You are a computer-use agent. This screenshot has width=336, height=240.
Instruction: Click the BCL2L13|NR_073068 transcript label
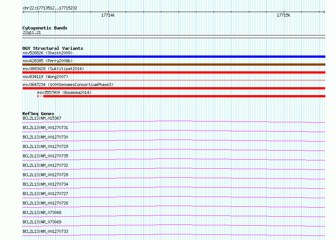[x=42, y=212]
